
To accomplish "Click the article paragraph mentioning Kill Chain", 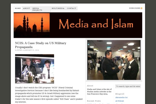I will pyautogui.click(x=49, y=95).
